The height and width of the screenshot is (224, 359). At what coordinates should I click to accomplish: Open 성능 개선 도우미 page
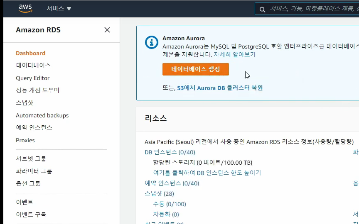[x=37, y=90]
